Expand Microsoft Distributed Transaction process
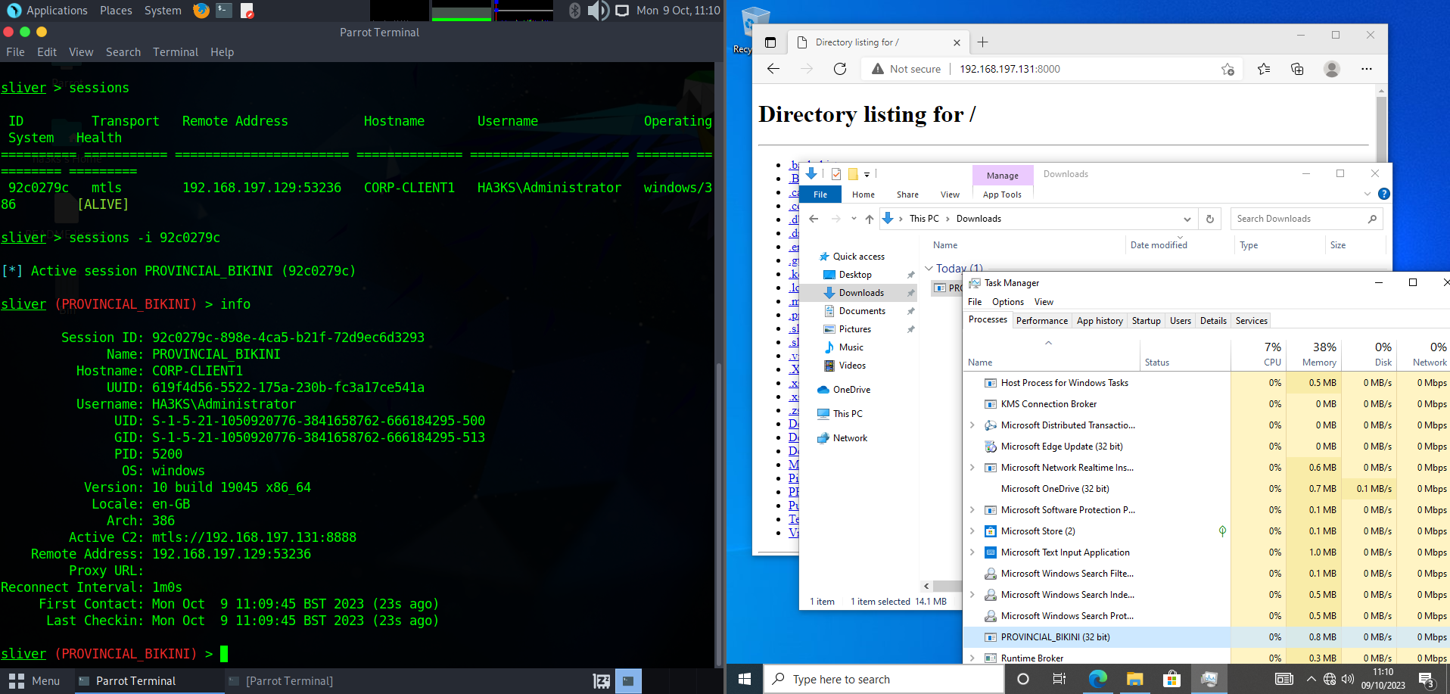The width and height of the screenshot is (1450, 694). 972,425
